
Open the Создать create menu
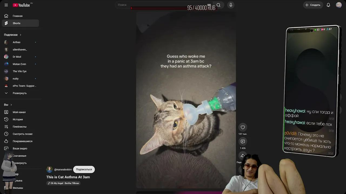313,5
